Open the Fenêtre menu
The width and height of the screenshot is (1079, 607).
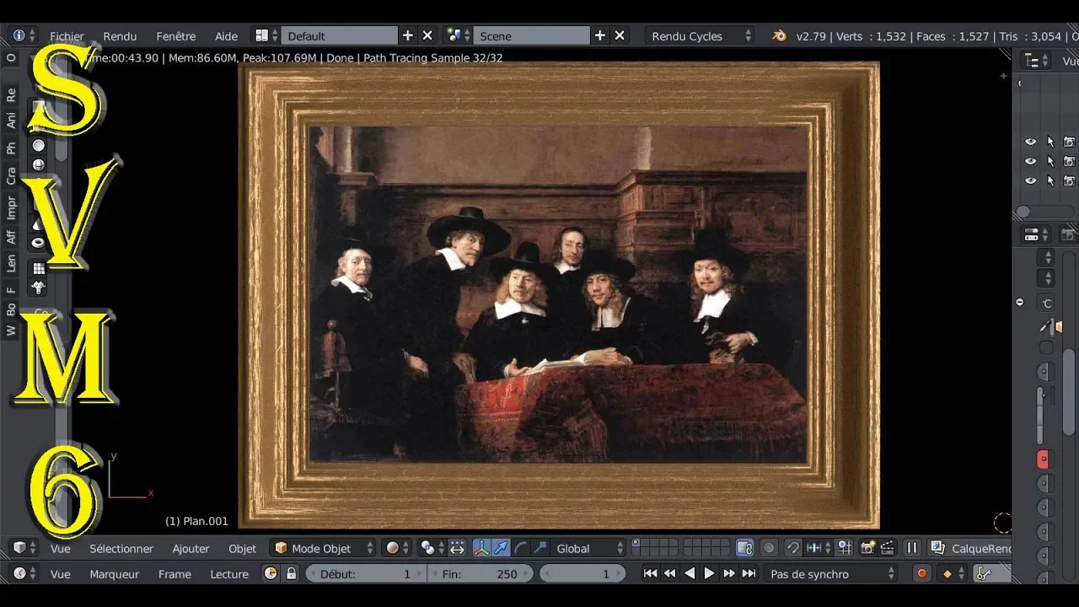point(175,36)
